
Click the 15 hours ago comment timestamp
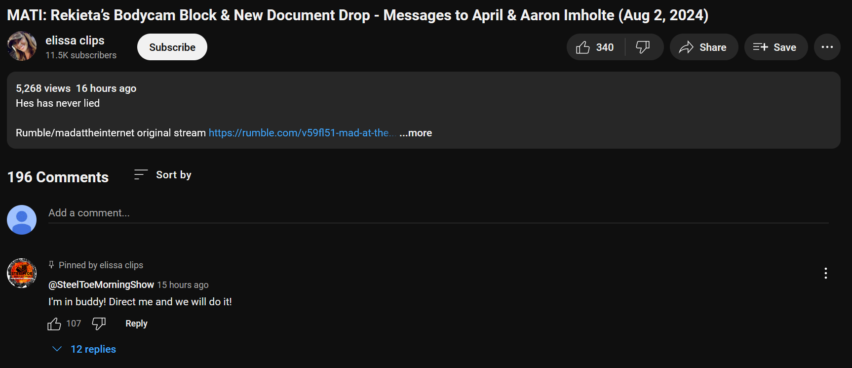(x=183, y=285)
